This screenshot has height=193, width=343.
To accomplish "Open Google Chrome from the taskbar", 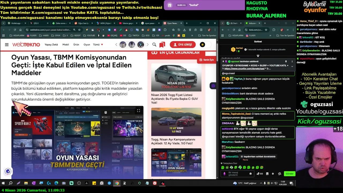I will [117, 183].
